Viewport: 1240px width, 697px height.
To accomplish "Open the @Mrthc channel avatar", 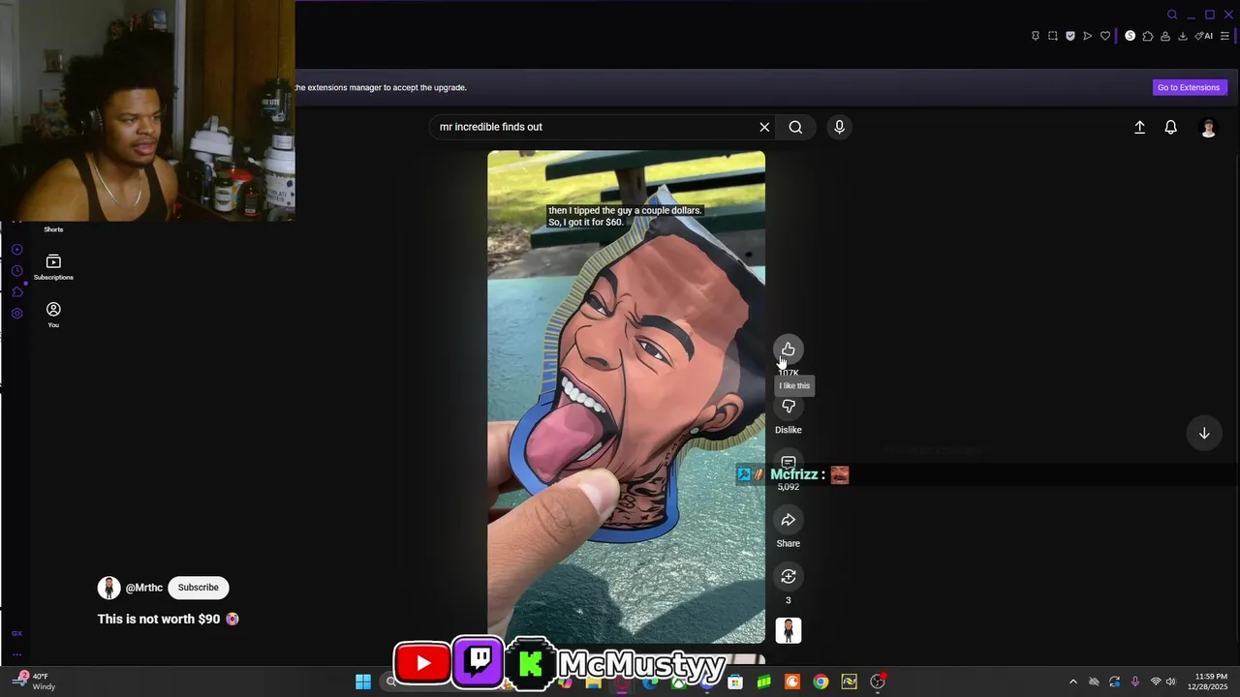I will (108, 588).
